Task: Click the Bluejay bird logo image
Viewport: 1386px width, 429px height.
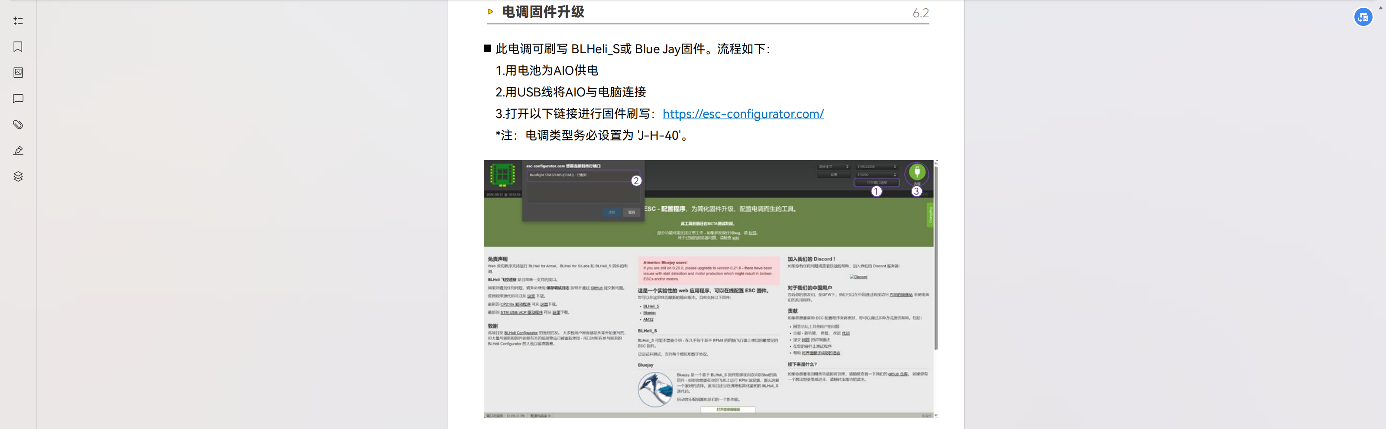Action: (x=655, y=389)
